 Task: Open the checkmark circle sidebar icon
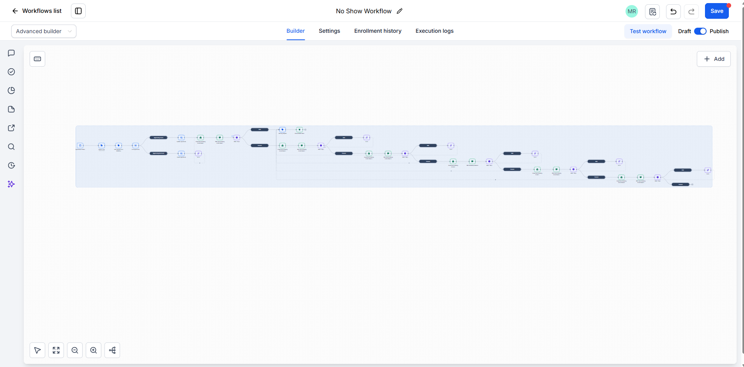click(11, 72)
